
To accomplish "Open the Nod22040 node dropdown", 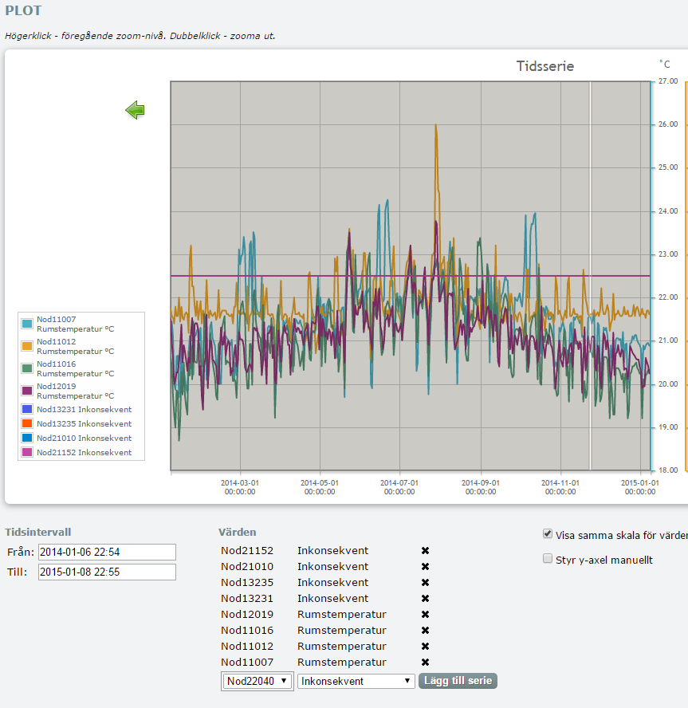I will pos(258,681).
